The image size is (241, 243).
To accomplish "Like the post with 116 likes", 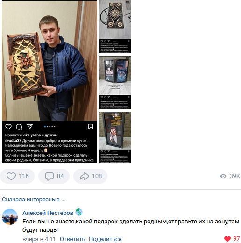I will pyautogui.click(x=17, y=176).
